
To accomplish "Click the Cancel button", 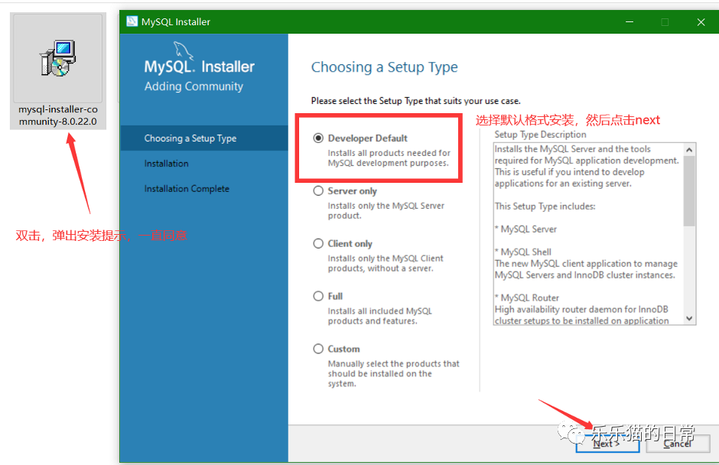I will [678, 444].
